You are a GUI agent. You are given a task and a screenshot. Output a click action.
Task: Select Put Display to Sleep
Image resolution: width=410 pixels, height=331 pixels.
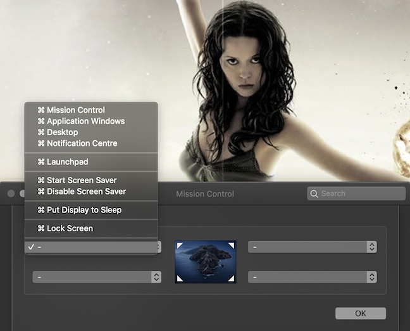pyautogui.click(x=91, y=210)
